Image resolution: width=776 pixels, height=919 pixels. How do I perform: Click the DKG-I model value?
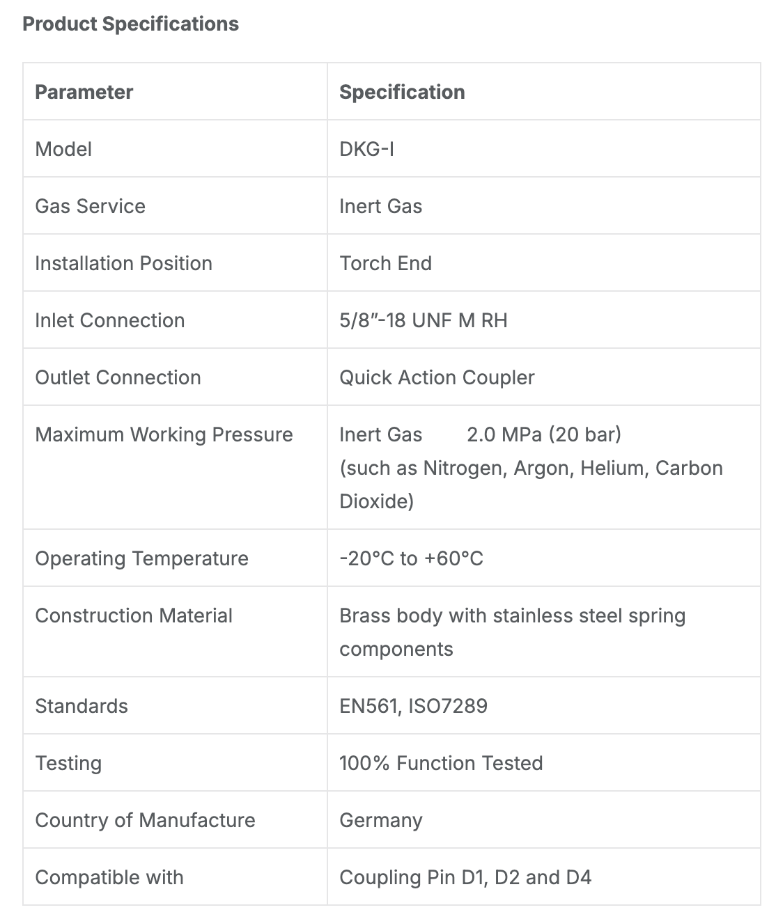366,149
